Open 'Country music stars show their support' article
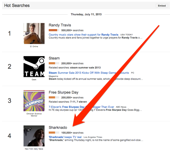The image size is (170, 151). (x=83, y=34)
